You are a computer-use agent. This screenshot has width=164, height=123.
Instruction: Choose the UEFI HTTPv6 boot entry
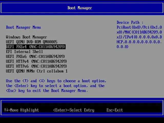coord(36,66)
